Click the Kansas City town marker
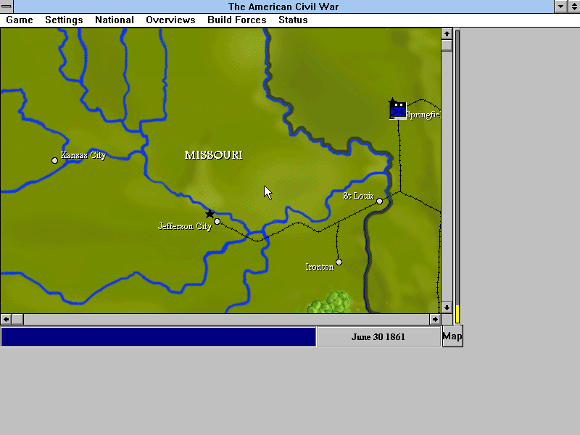 click(55, 160)
